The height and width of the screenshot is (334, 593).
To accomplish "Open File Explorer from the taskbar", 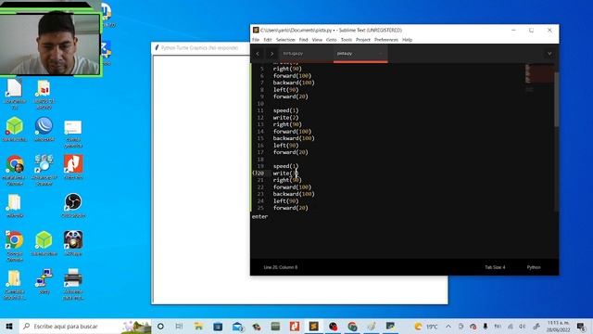I will coord(198,327).
